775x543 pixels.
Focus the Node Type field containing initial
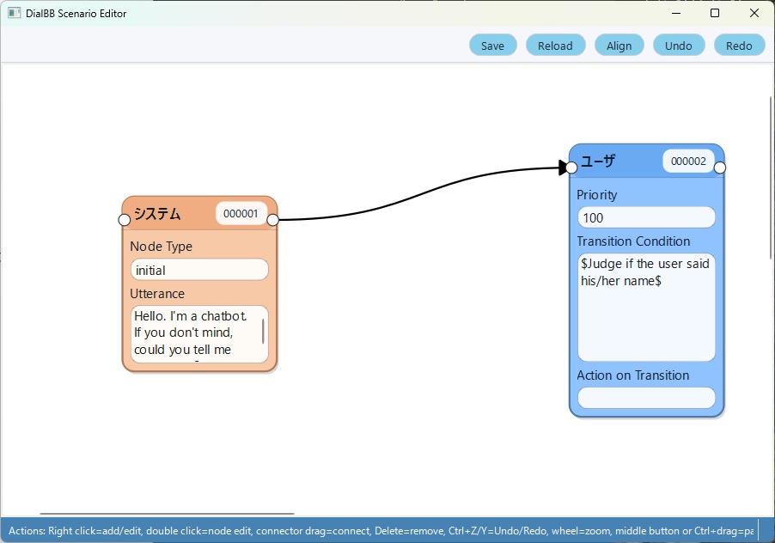tap(199, 271)
